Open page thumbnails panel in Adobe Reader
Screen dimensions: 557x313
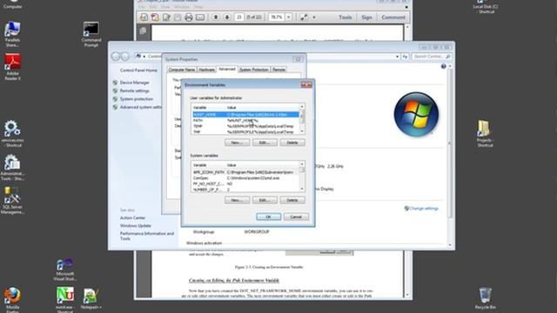click(x=143, y=31)
